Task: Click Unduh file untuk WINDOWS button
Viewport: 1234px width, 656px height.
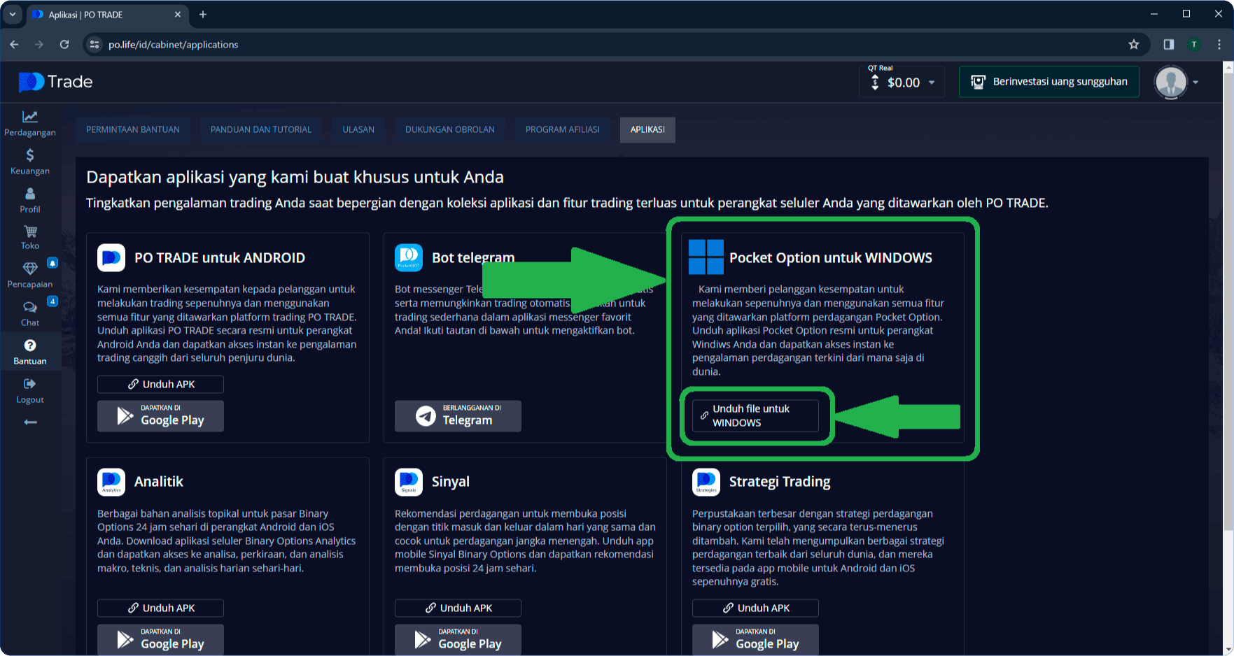Action: (x=755, y=415)
